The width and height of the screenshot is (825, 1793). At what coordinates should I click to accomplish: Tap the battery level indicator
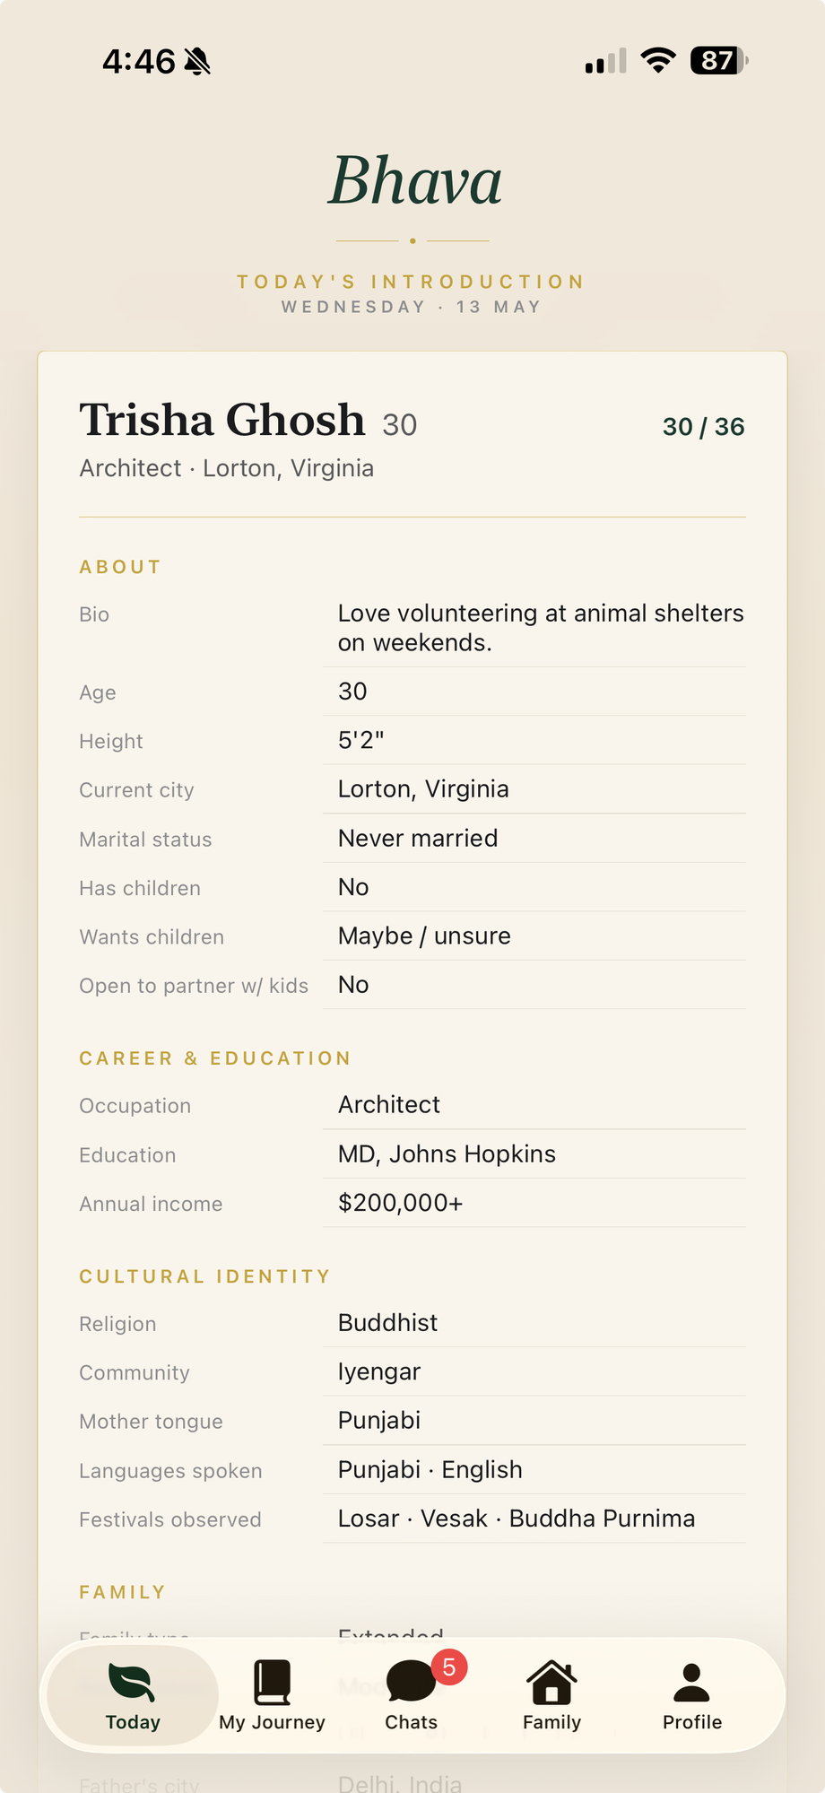[719, 61]
